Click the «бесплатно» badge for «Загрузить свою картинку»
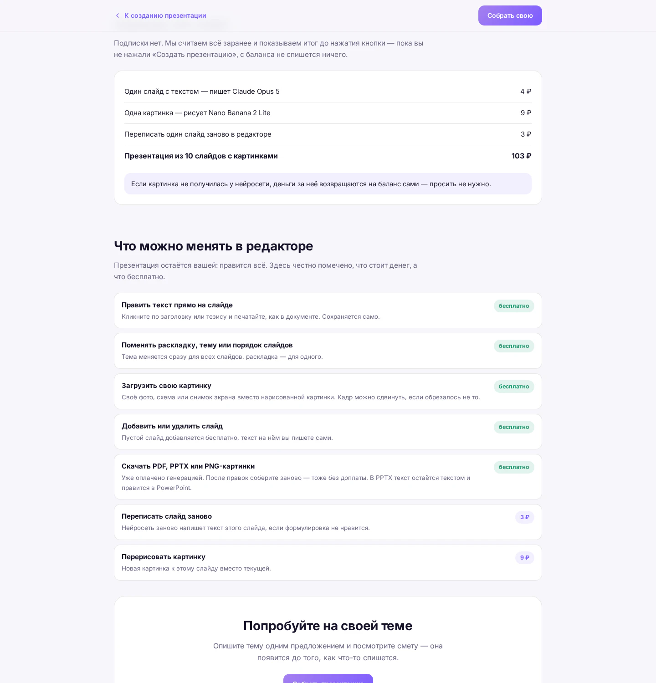Viewport: 656px width, 683px height. (514, 387)
